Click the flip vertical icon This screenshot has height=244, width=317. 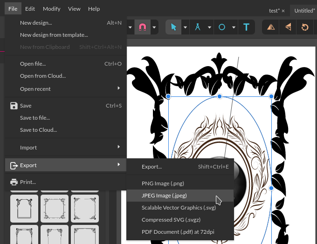pyautogui.click(x=288, y=27)
